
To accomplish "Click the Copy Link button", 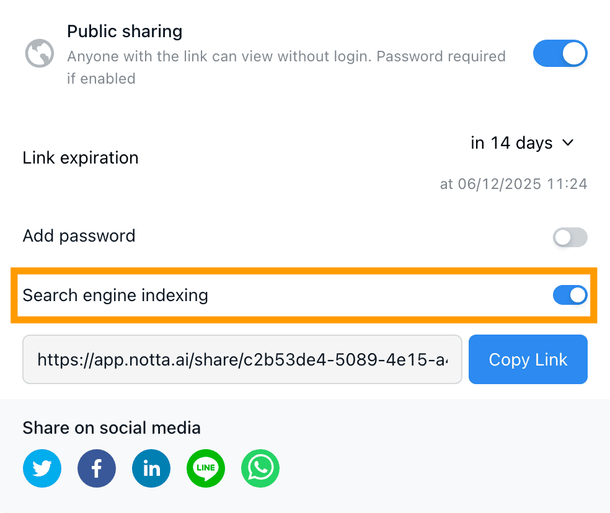I will (528, 359).
